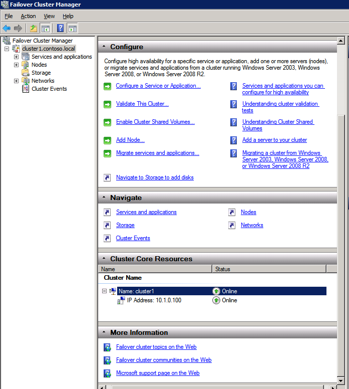Collapse the Configure section header arrow
349x389 pixels.
(104, 47)
